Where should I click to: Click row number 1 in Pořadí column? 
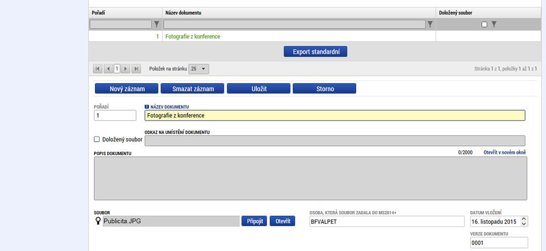157,36
